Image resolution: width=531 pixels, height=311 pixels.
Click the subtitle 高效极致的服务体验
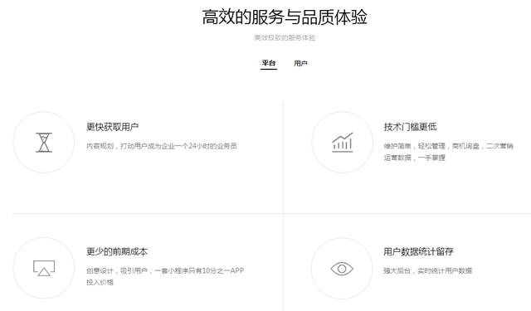tap(285, 37)
